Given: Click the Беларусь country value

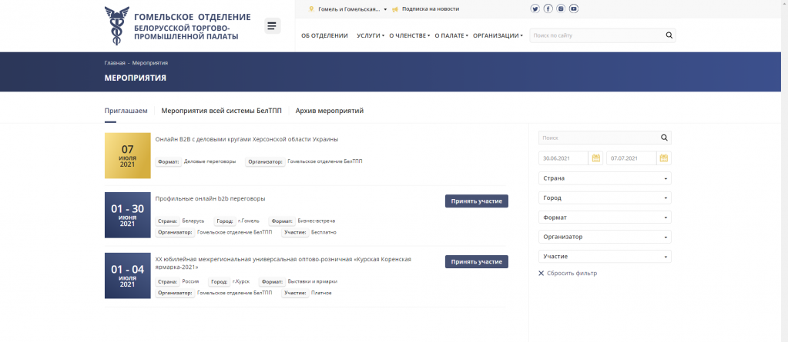Looking at the screenshot, I should [x=193, y=221].
